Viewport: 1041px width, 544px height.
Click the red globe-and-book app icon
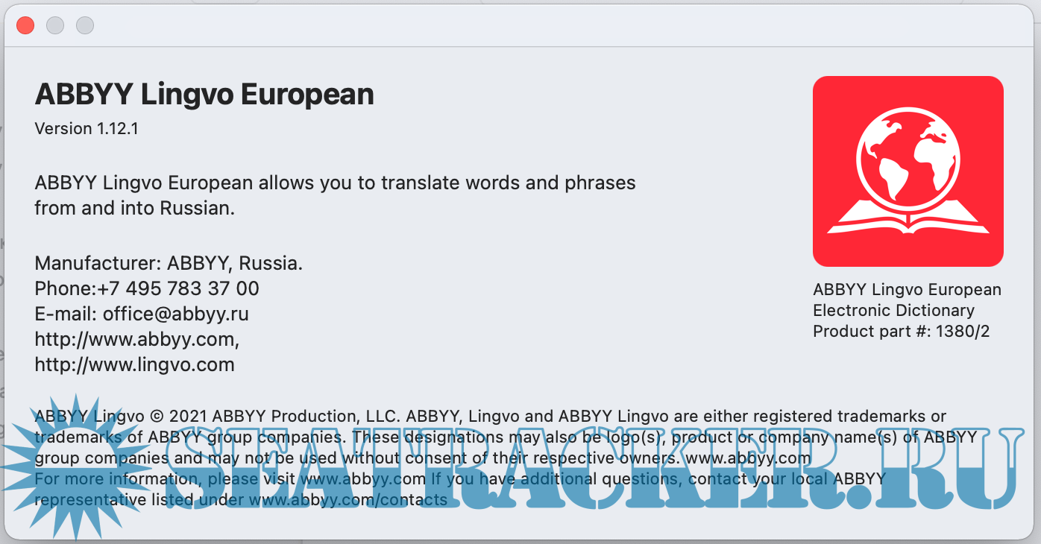pyautogui.click(x=908, y=171)
